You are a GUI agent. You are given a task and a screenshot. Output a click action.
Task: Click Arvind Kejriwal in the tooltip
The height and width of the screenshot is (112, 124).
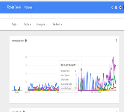65,75
